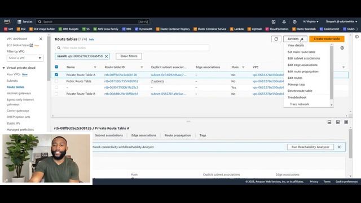
Task: Open the notifications bell
Action: [x=284, y=21]
